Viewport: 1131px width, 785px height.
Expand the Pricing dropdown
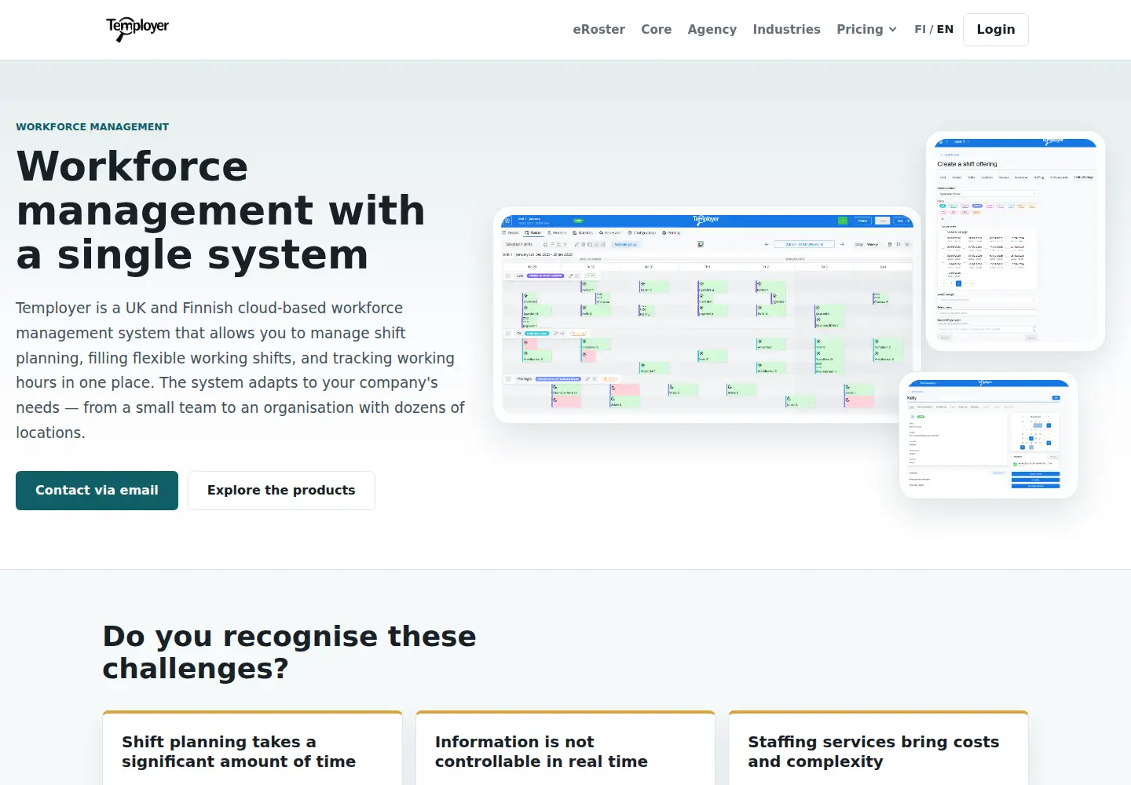coord(866,29)
